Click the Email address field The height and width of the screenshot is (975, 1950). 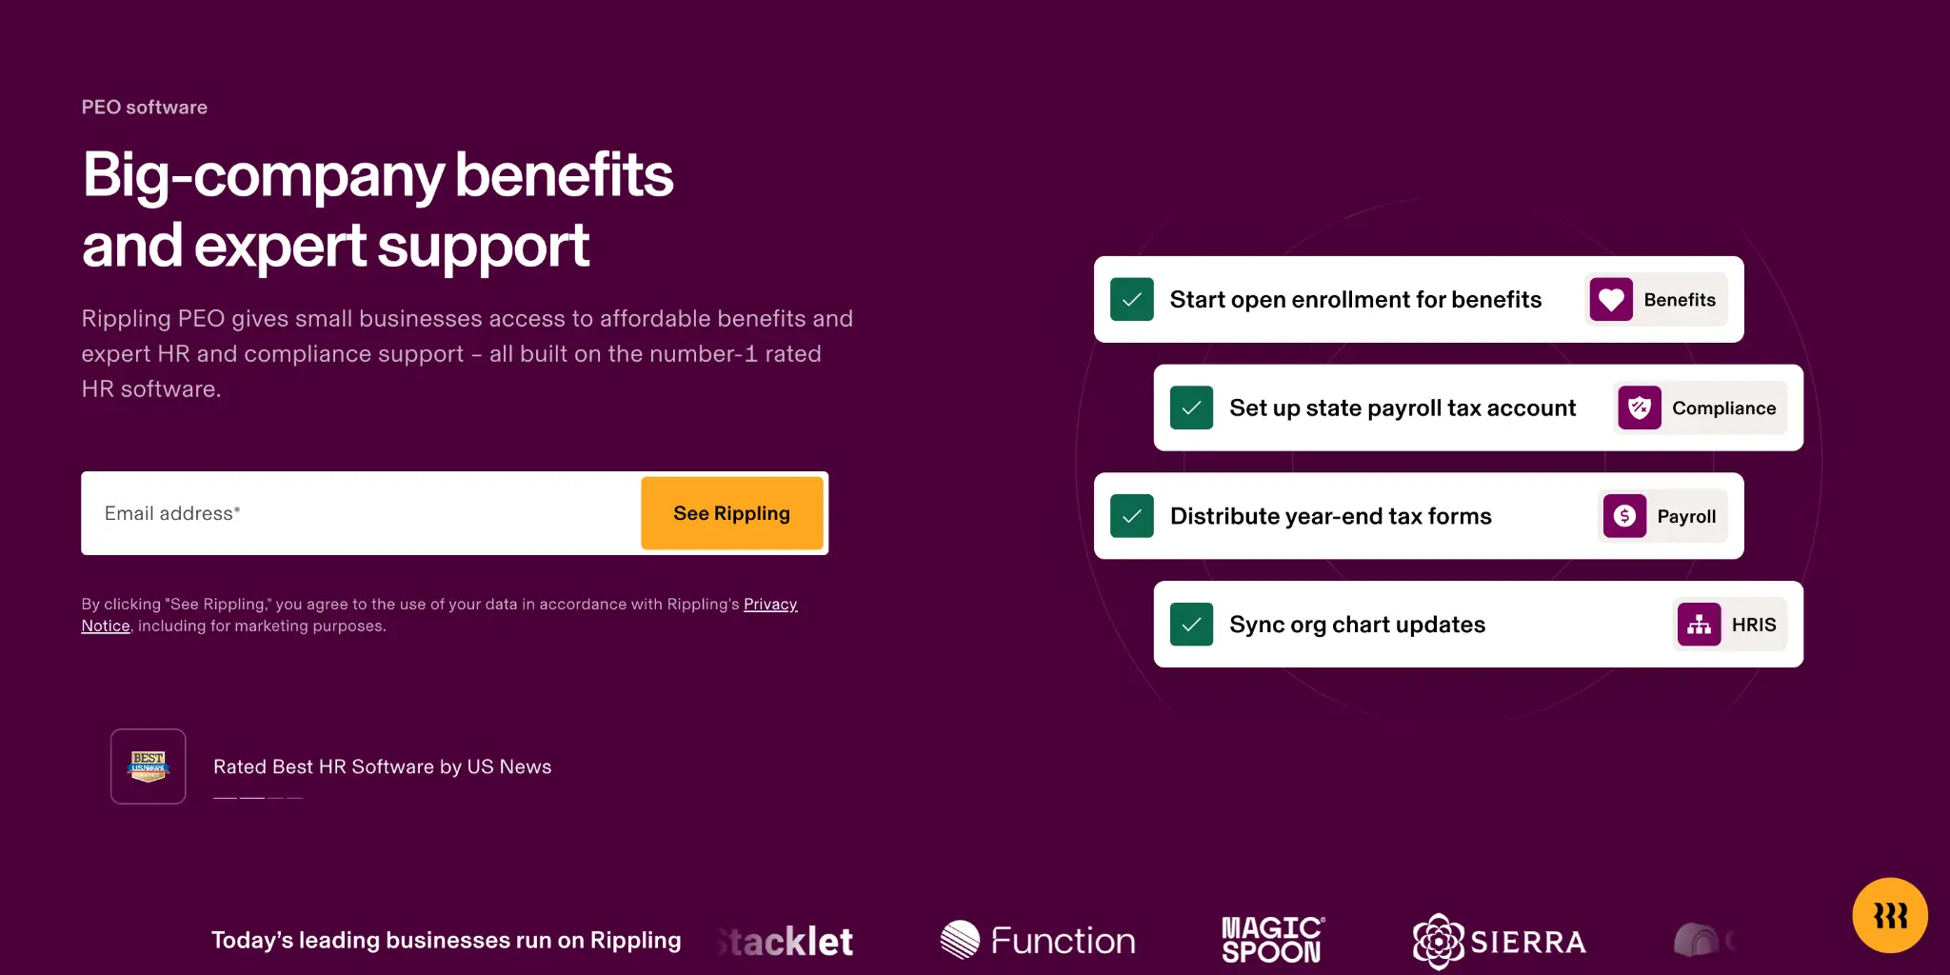coord(362,513)
